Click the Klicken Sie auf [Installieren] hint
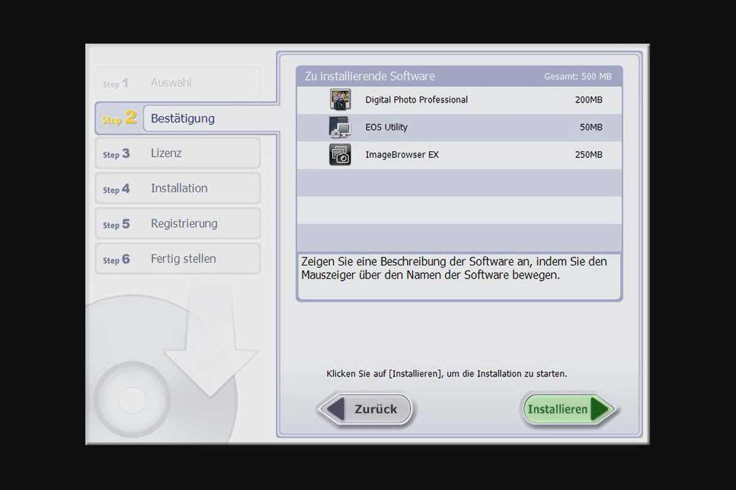This screenshot has height=490, width=736. pos(447,373)
